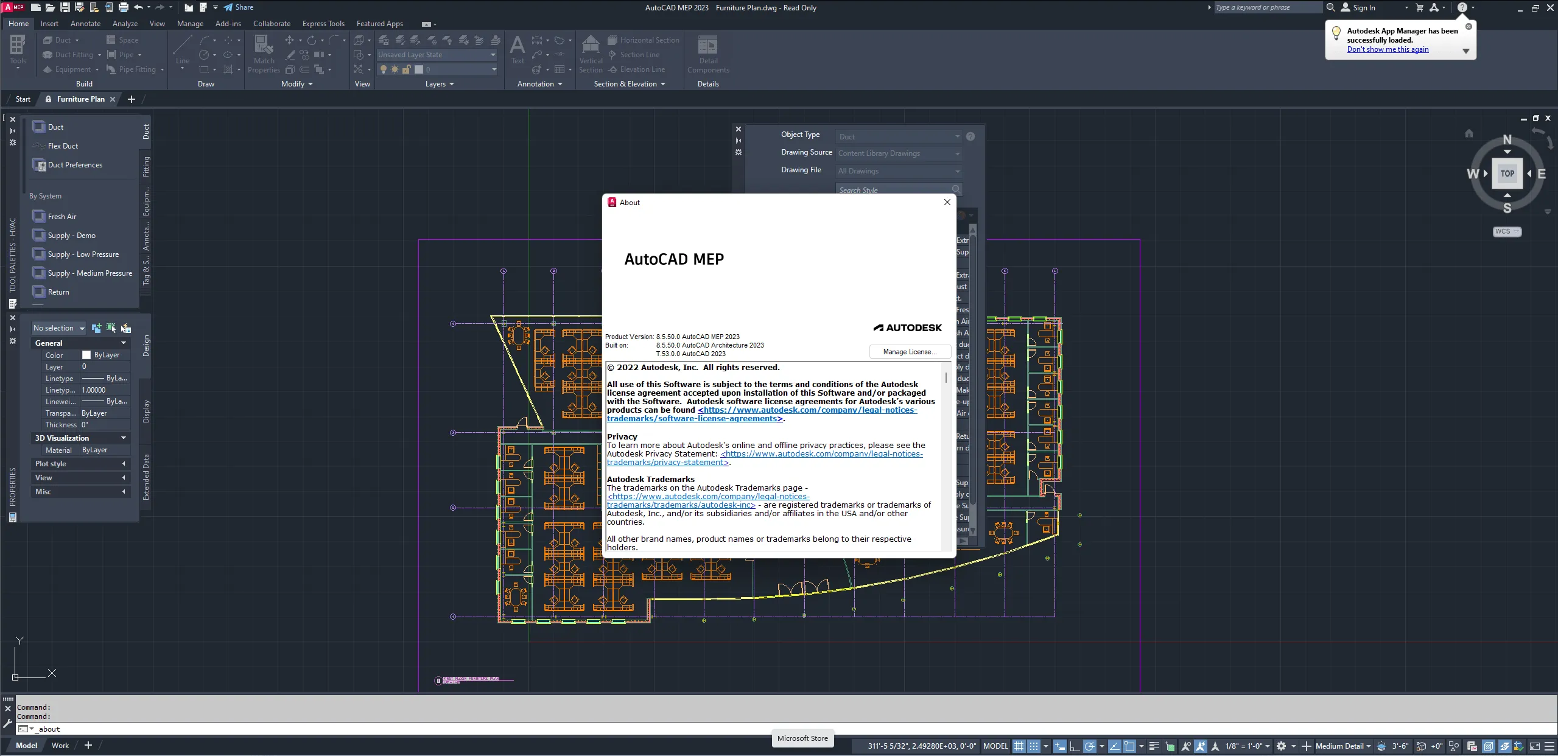Viewport: 1558px width, 756px height.
Task: Open the No selection dropdown
Action: [x=58, y=328]
